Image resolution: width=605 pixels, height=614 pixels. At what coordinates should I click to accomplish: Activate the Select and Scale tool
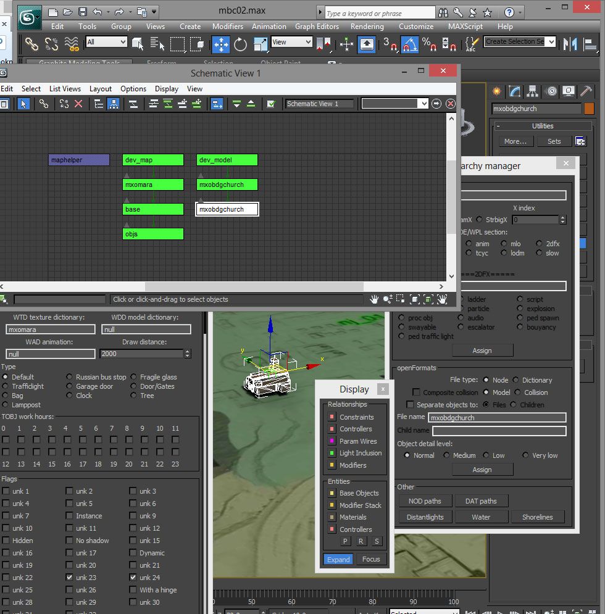261,44
